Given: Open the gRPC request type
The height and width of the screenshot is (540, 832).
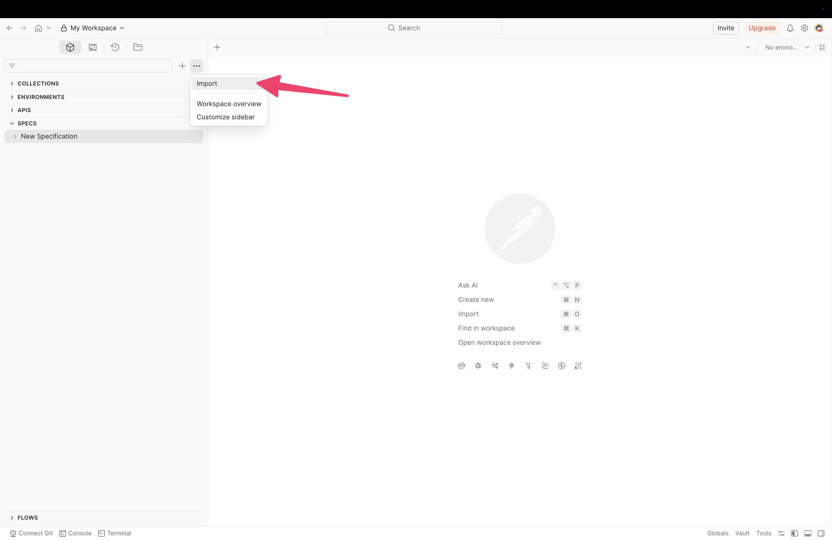Looking at the screenshot, I should [x=528, y=366].
